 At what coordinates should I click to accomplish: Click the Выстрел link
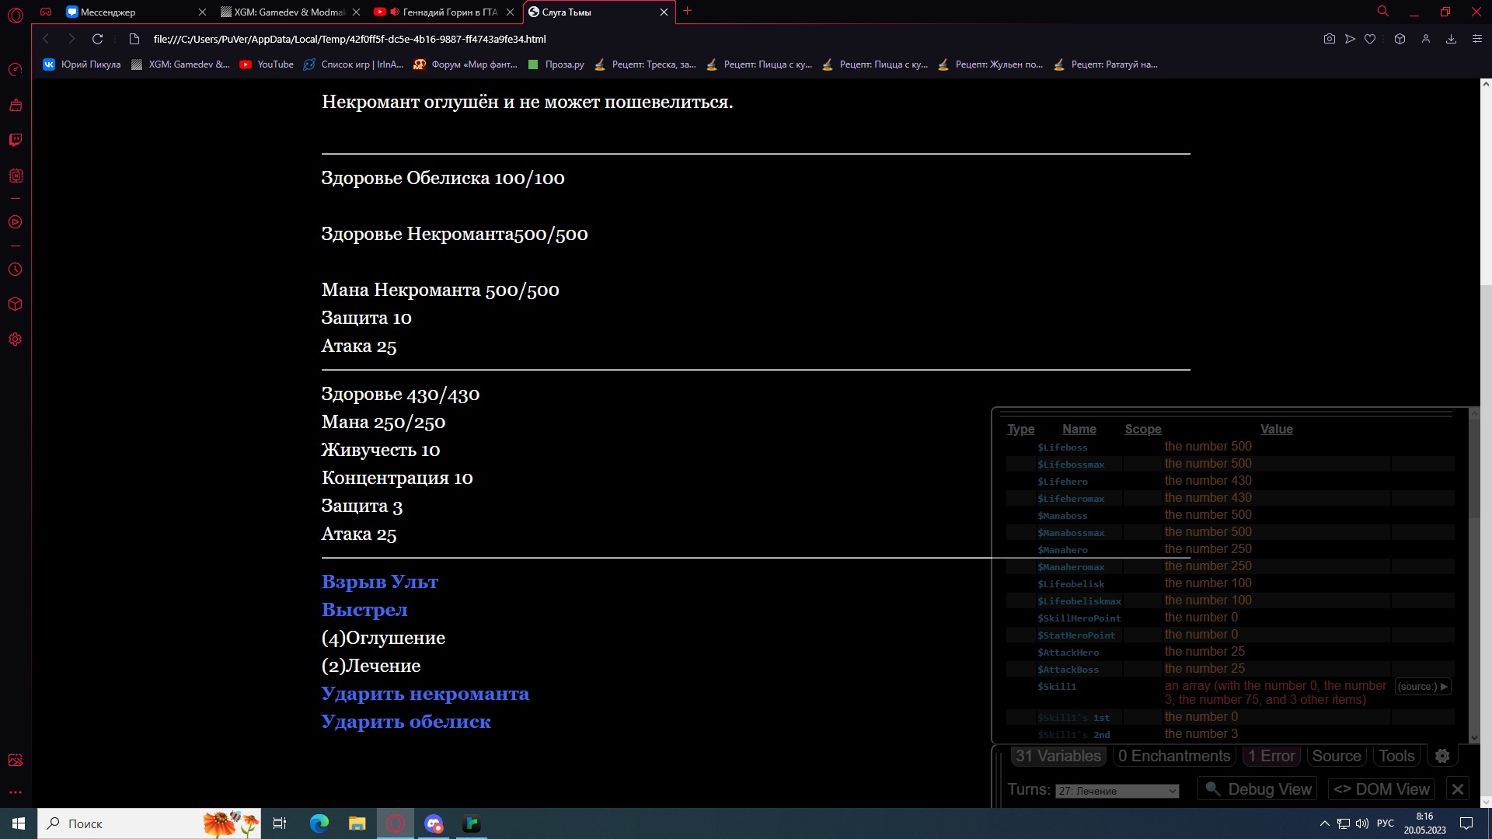click(364, 610)
